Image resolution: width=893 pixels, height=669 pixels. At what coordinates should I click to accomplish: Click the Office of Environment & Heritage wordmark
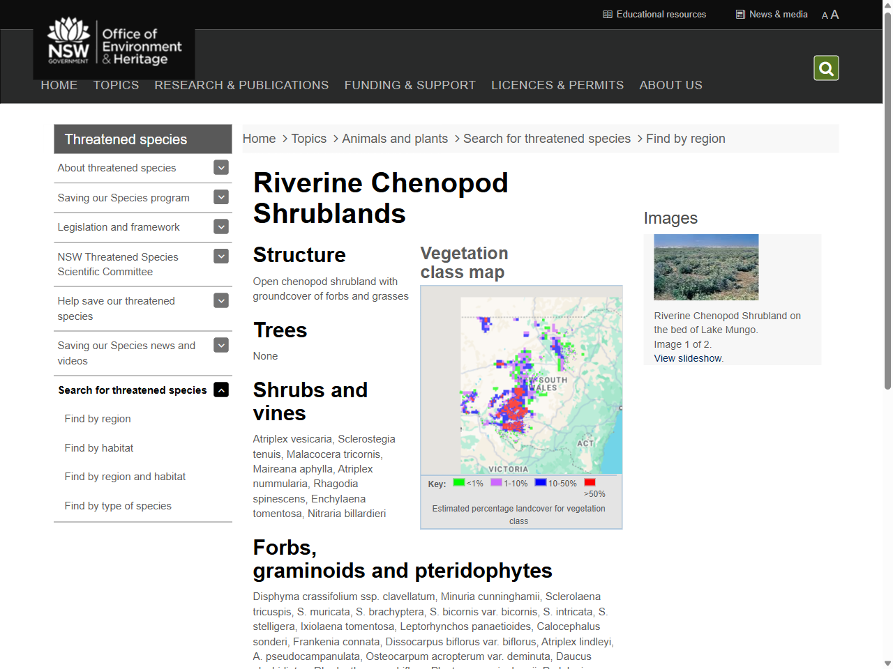click(142, 47)
